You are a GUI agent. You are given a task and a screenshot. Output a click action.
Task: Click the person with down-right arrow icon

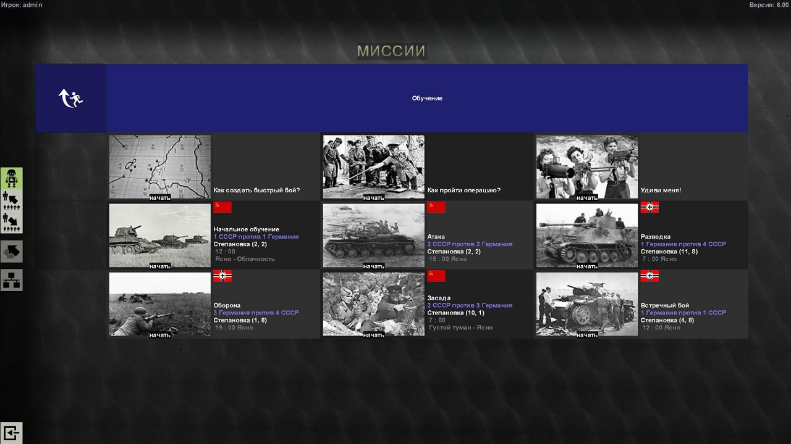point(11,223)
